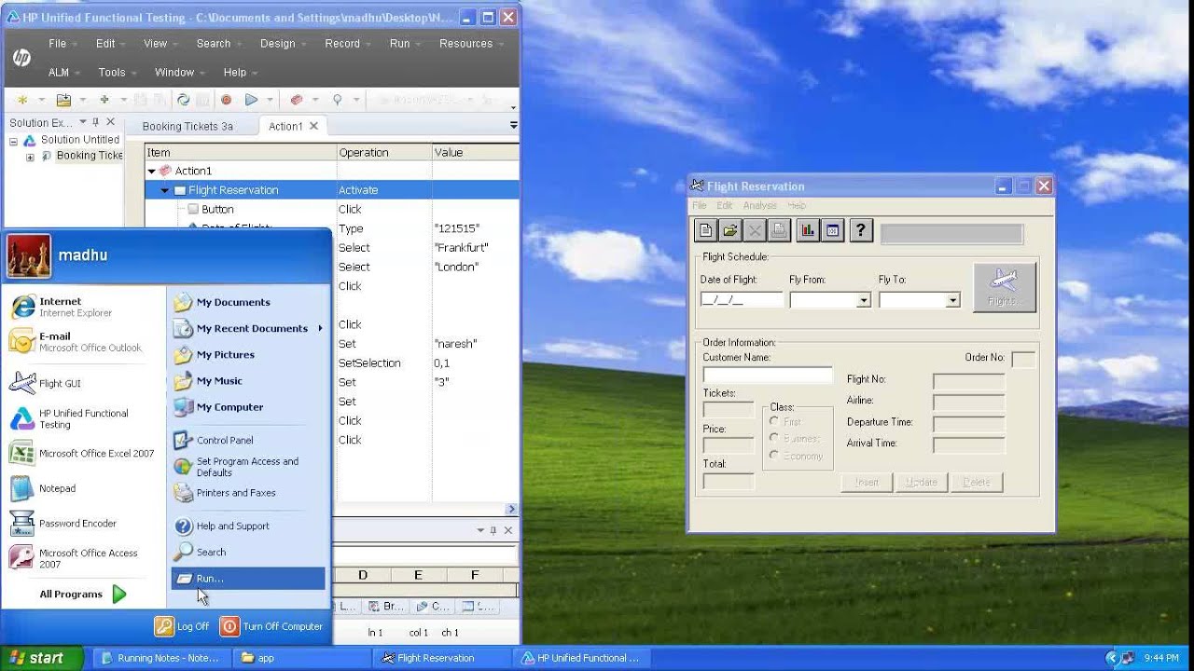Collapse the Solution Untitled node
Viewport: 1194px width, 671px height.
[13, 141]
